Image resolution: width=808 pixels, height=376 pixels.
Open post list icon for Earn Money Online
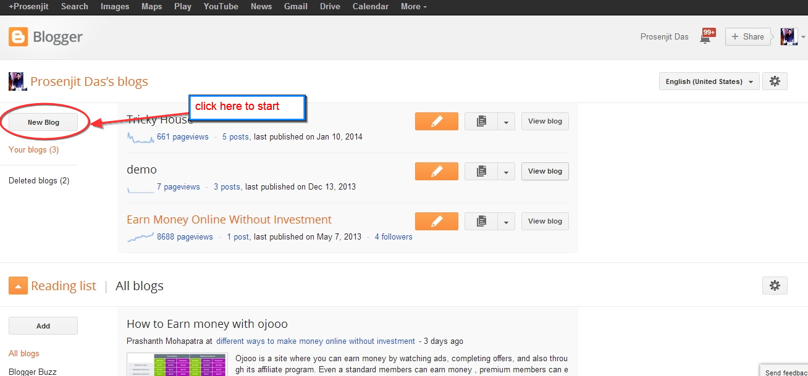coord(481,222)
